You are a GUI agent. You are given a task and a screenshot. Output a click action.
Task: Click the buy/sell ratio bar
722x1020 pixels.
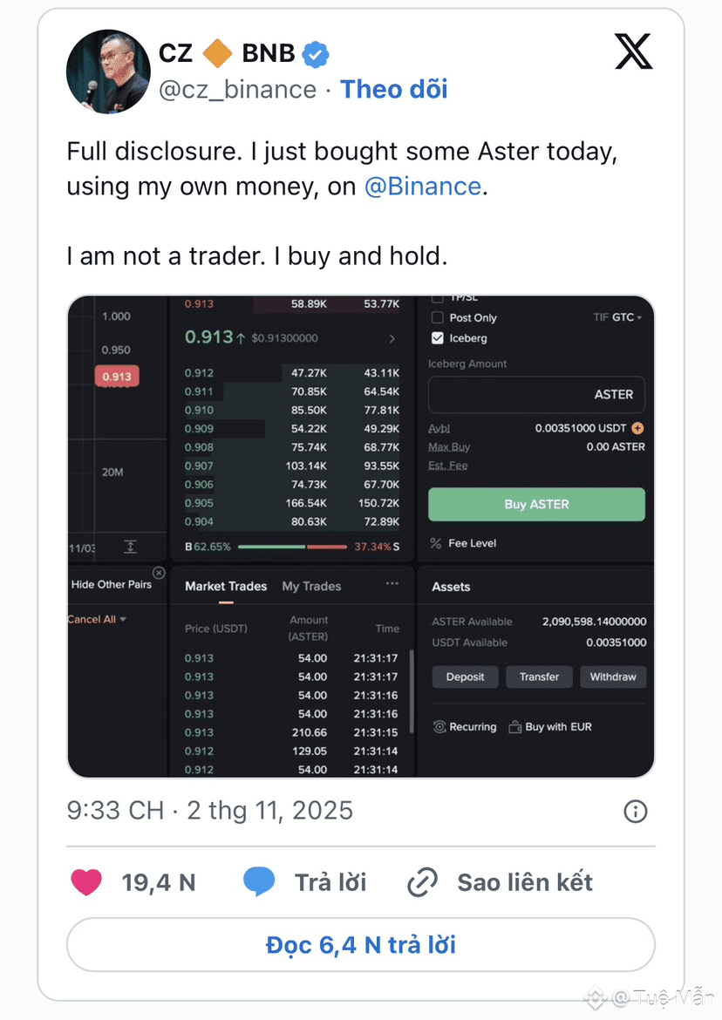pyautogui.click(x=292, y=547)
